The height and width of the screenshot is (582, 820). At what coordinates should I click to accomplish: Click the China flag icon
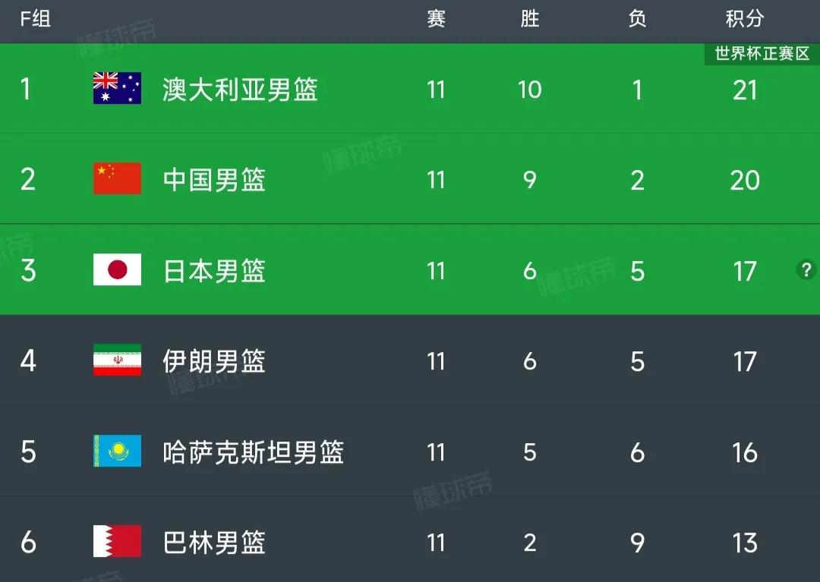(116, 177)
